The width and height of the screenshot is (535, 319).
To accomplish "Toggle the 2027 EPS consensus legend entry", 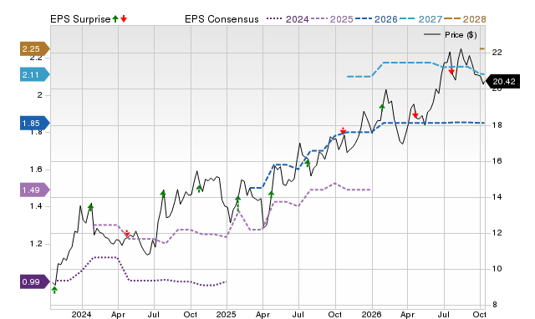I will pos(420,19).
